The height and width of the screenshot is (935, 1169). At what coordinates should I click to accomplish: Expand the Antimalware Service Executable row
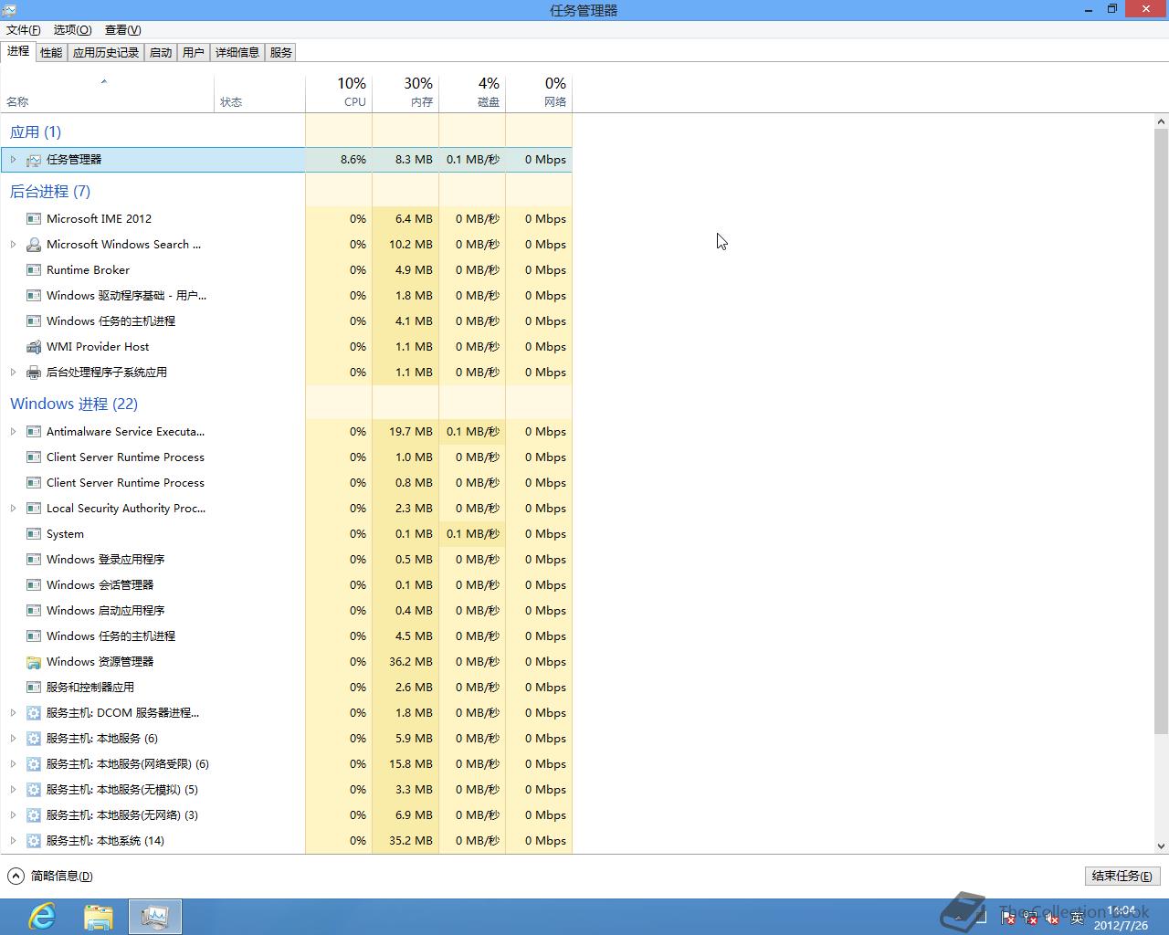click(13, 432)
